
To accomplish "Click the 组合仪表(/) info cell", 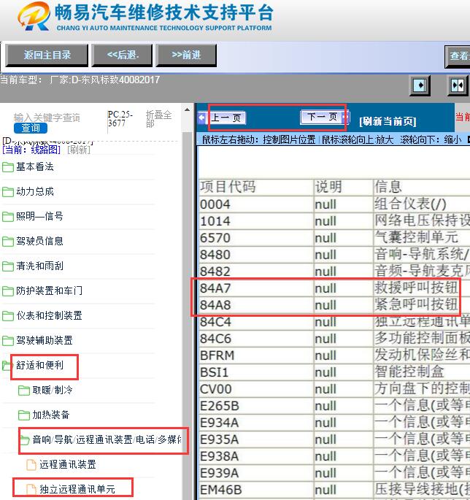I will pyautogui.click(x=422, y=204).
